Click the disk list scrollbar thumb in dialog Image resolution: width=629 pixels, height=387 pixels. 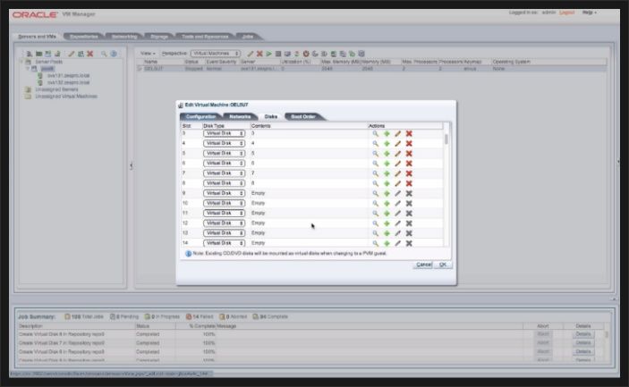(446, 139)
